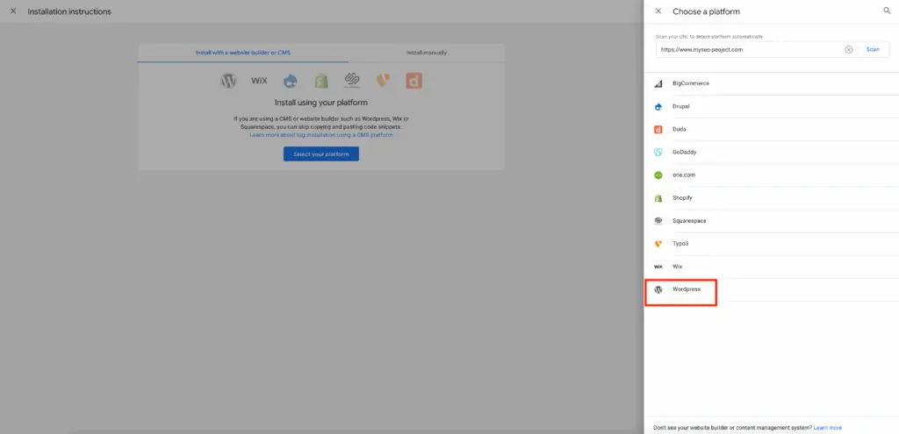Image resolution: width=899 pixels, height=434 pixels.
Task: Choose Squarespace platform name
Action: [689, 221]
